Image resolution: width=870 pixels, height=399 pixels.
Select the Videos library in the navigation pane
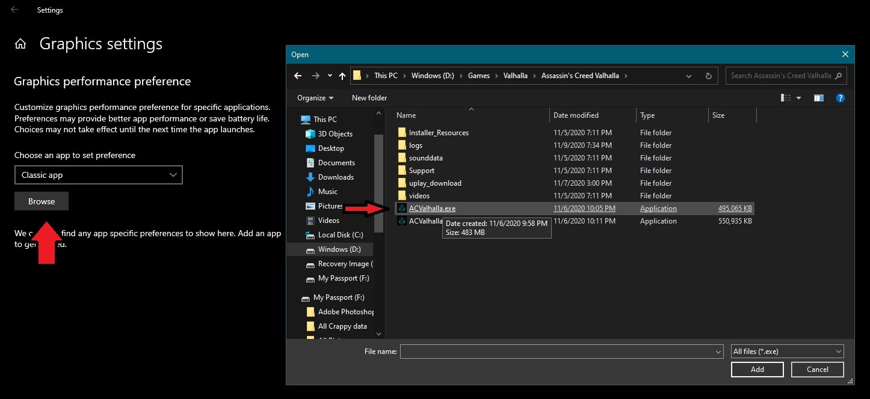click(x=329, y=221)
